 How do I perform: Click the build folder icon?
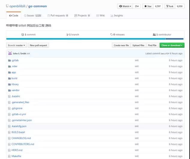(9, 78)
